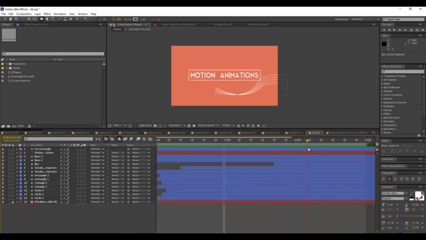Toggle Draft 3D in timeline
This screenshot has height=240, width=426.
click(x=112, y=139)
